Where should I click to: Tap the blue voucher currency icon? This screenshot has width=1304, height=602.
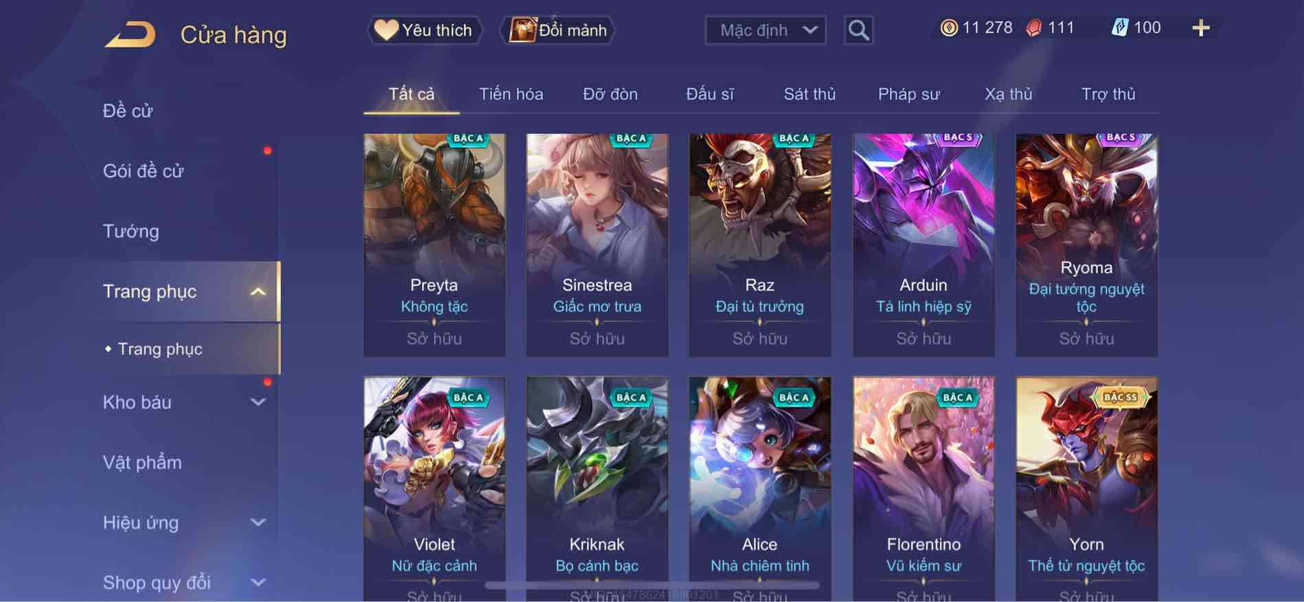point(1120,28)
